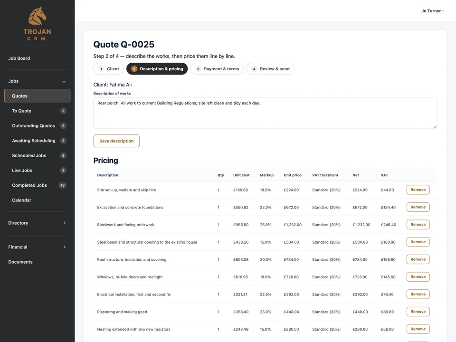This screenshot has width=456, height=342.
Task: Remove the Plastering and making good line
Action: [418, 312]
